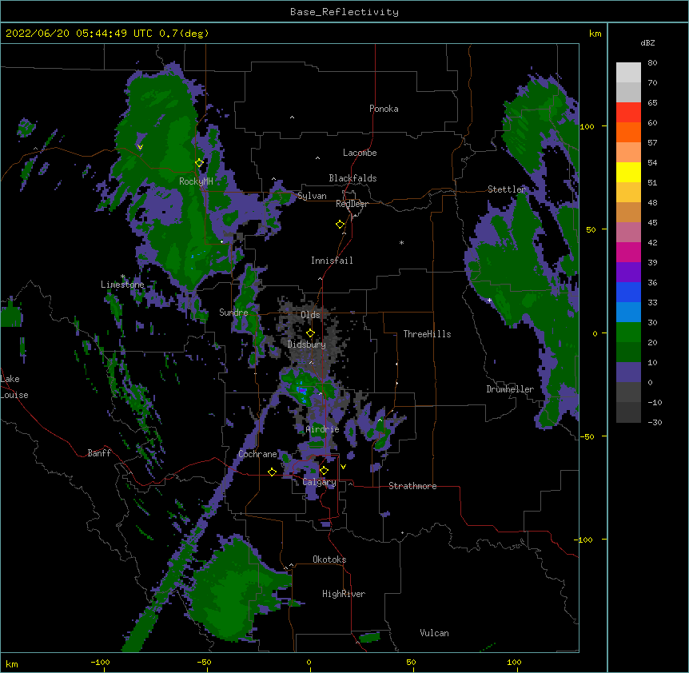
Task: Click the yellow diamond marker beside RockyMH
Action: (199, 162)
